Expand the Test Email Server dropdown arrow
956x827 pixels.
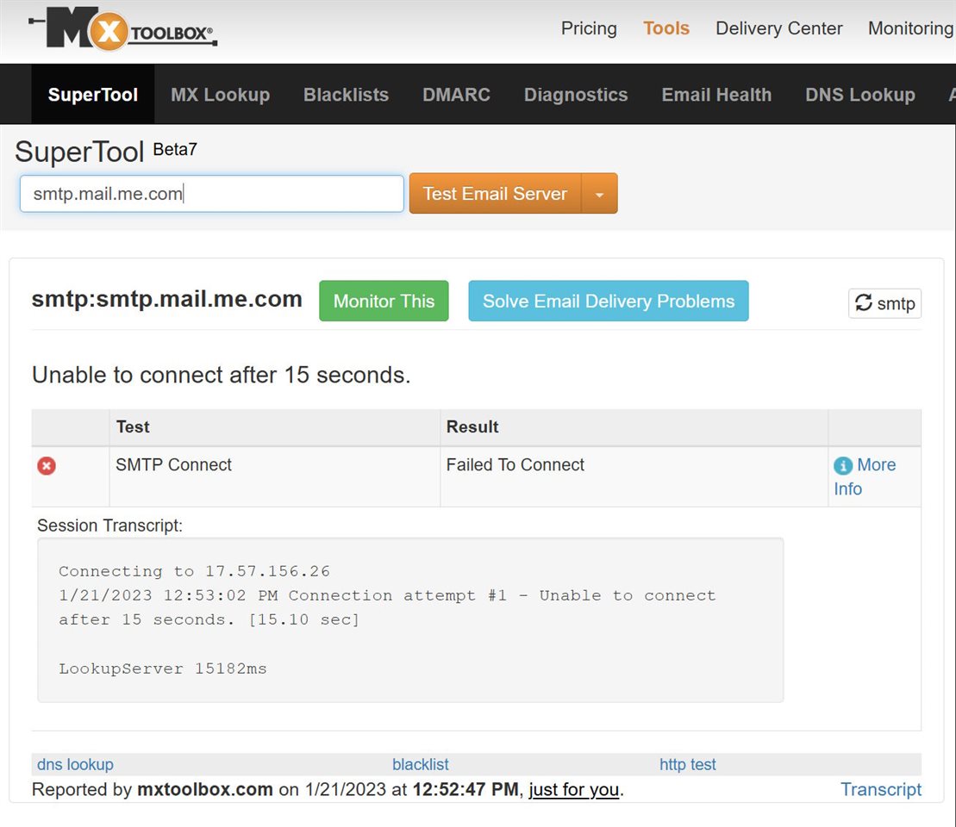click(x=600, y=194)
